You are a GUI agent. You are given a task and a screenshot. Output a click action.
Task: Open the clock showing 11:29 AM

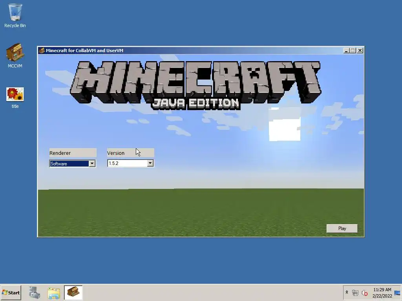tap(382, 292)
